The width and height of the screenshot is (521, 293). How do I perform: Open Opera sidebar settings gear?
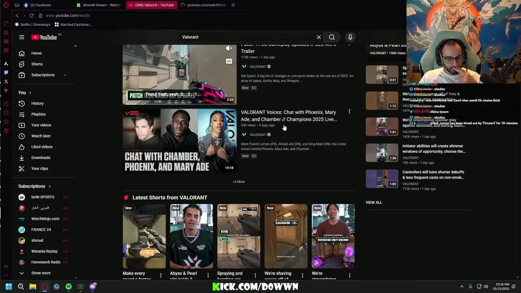click(6, 131)
